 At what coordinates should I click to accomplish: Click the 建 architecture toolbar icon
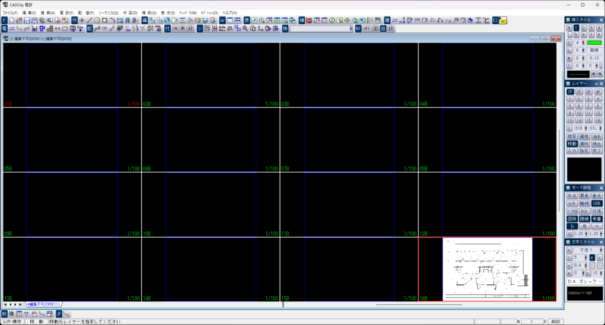[x=387, y=21]
